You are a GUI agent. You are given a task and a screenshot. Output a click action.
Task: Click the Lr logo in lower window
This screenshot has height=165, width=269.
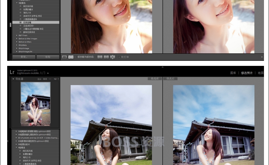click(12, 72)
